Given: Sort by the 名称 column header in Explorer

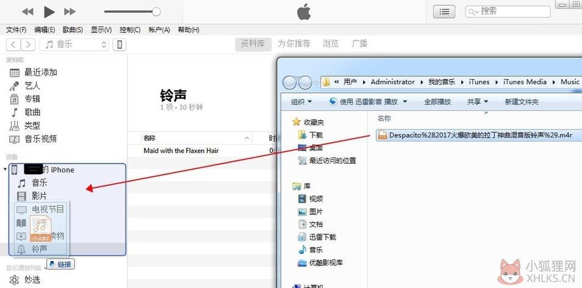Looking at the screenshot, I should tap(384, 119).
